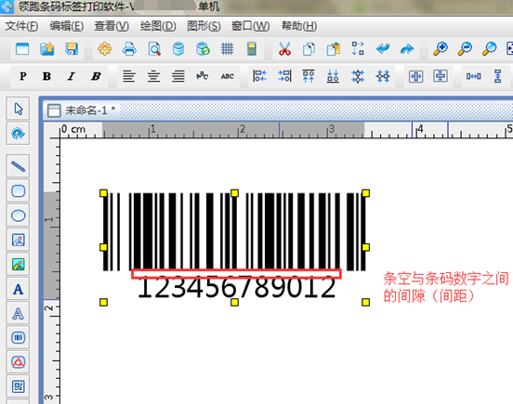
Task: Click the barcode number 123456789012
Action: click(237, 288)
